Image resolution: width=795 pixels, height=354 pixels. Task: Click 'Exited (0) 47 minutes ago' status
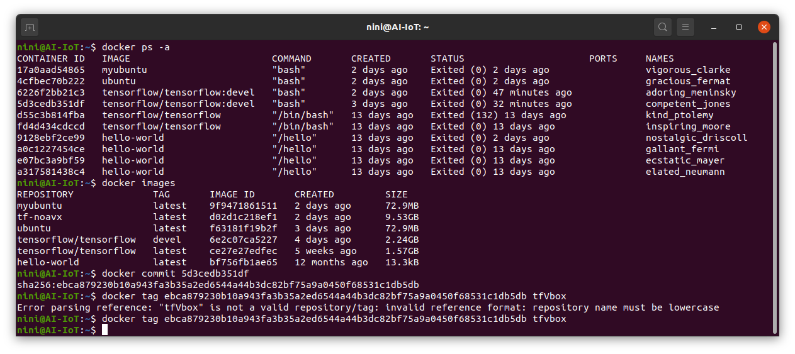tap(501, 92)
